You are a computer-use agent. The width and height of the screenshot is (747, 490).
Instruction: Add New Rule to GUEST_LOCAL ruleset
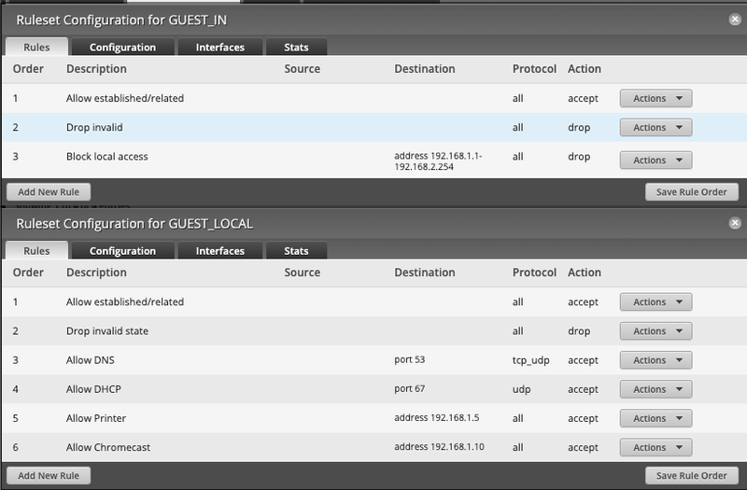coord(49,475)
